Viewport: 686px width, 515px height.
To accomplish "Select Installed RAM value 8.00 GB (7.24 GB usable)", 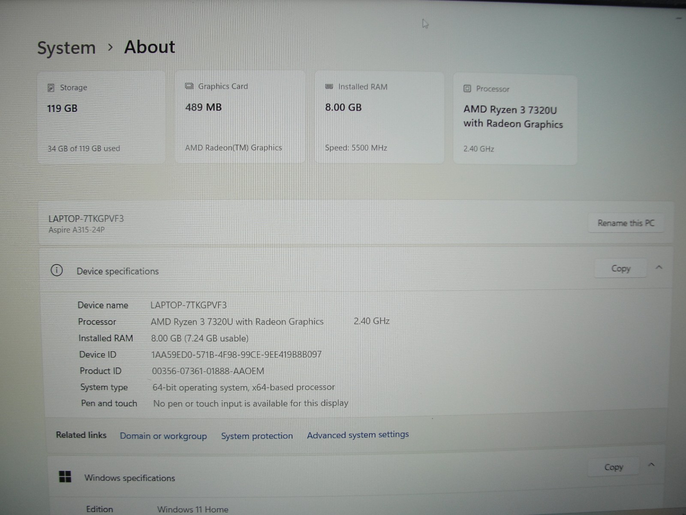I will pos(200,338).
